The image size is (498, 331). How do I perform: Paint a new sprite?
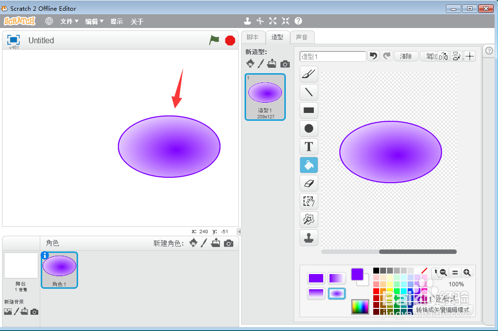pyautogui.click(x=204, y=243)
